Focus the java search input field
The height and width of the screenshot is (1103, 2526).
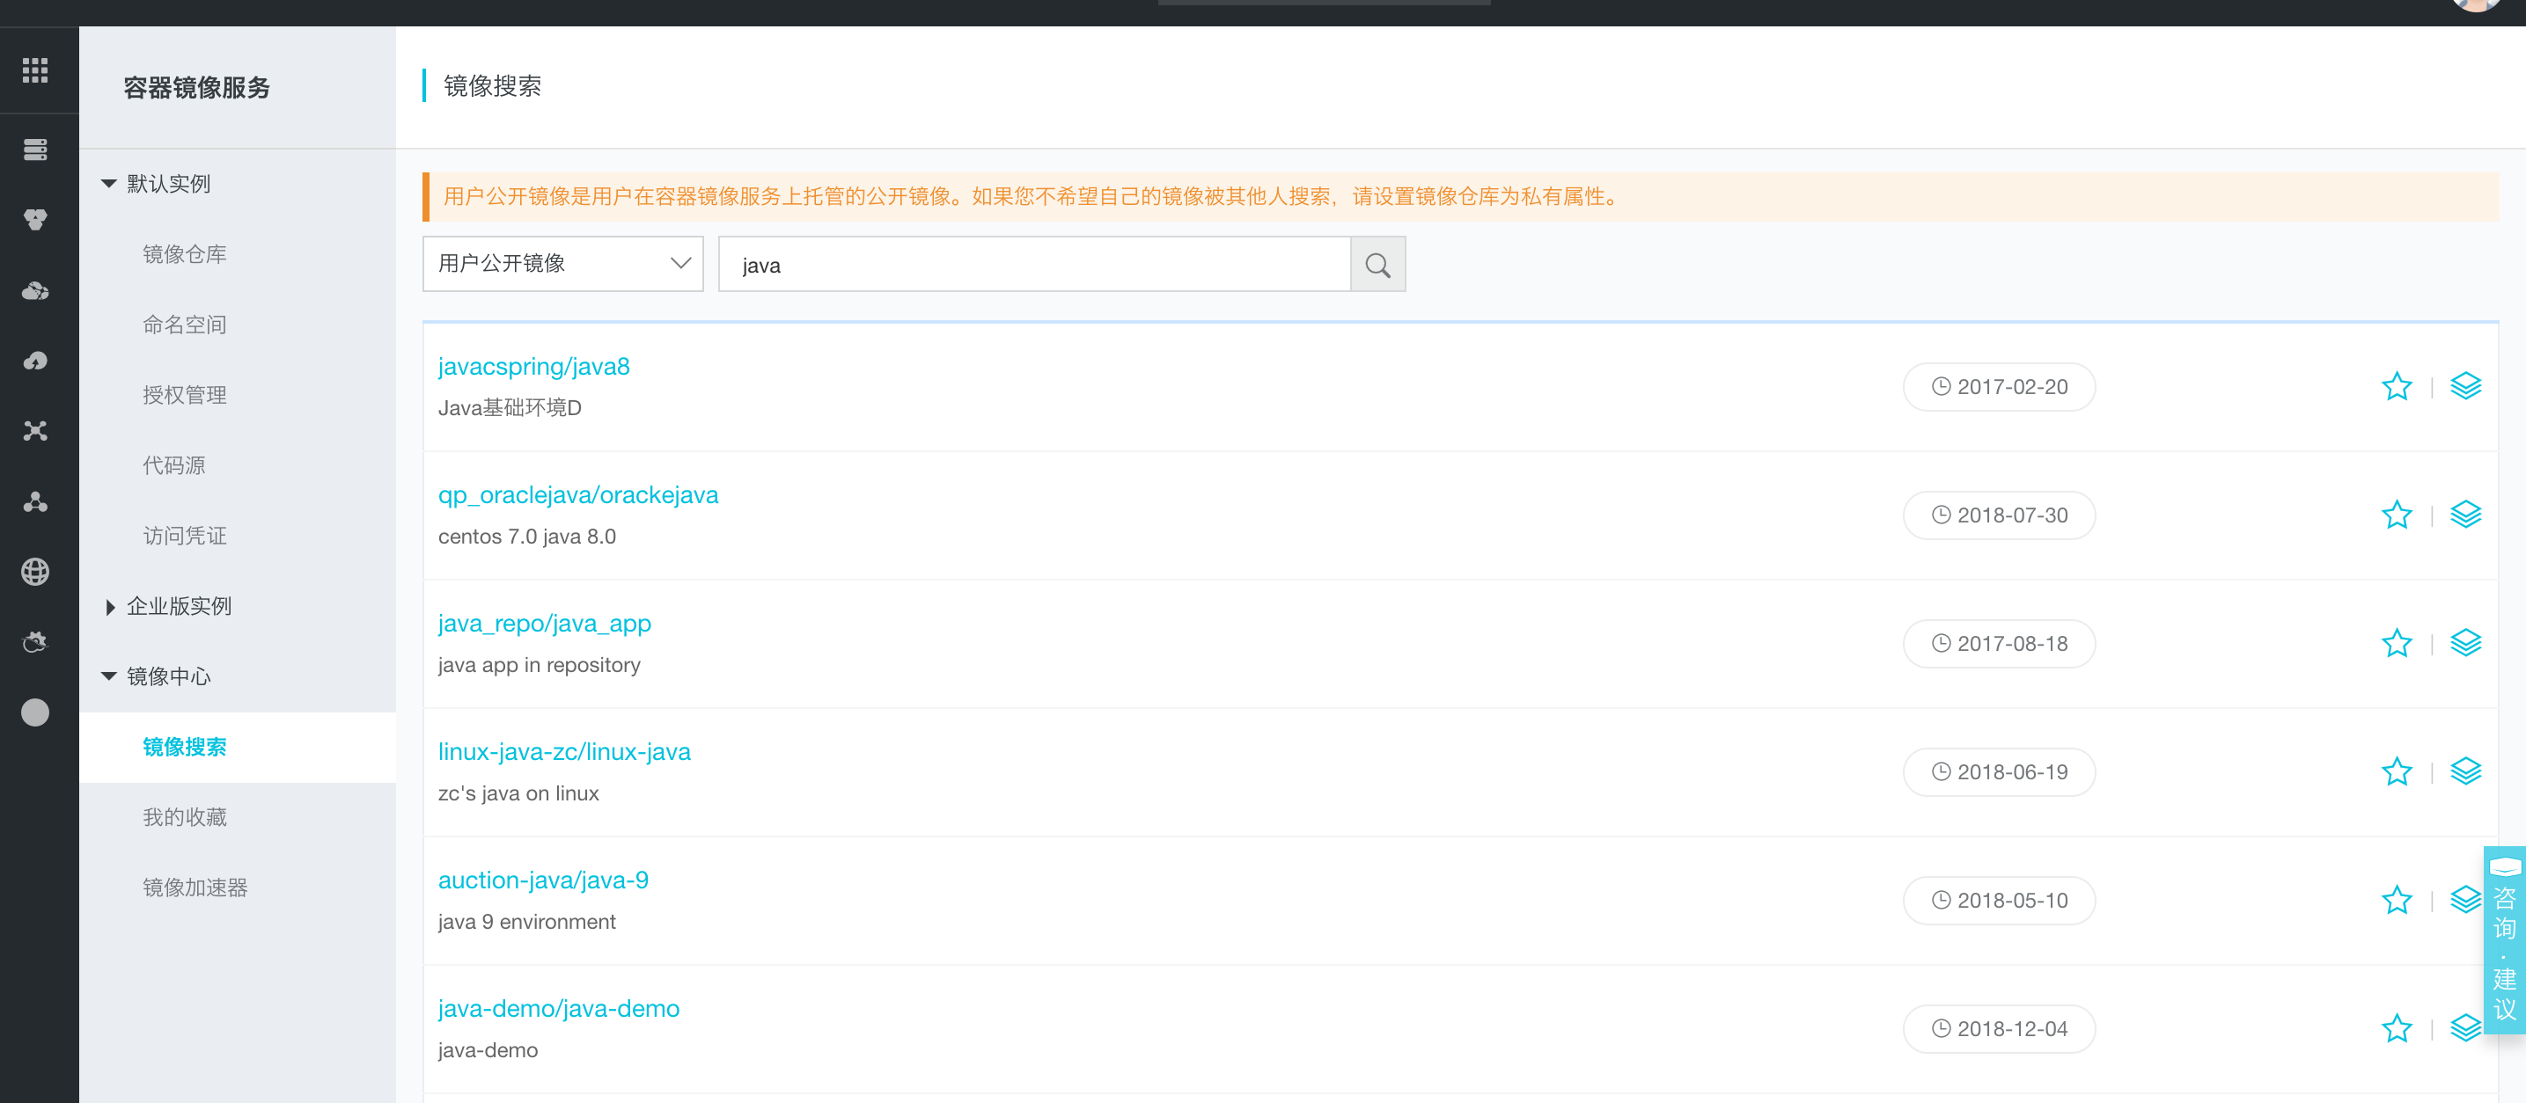pos(1032,265)
